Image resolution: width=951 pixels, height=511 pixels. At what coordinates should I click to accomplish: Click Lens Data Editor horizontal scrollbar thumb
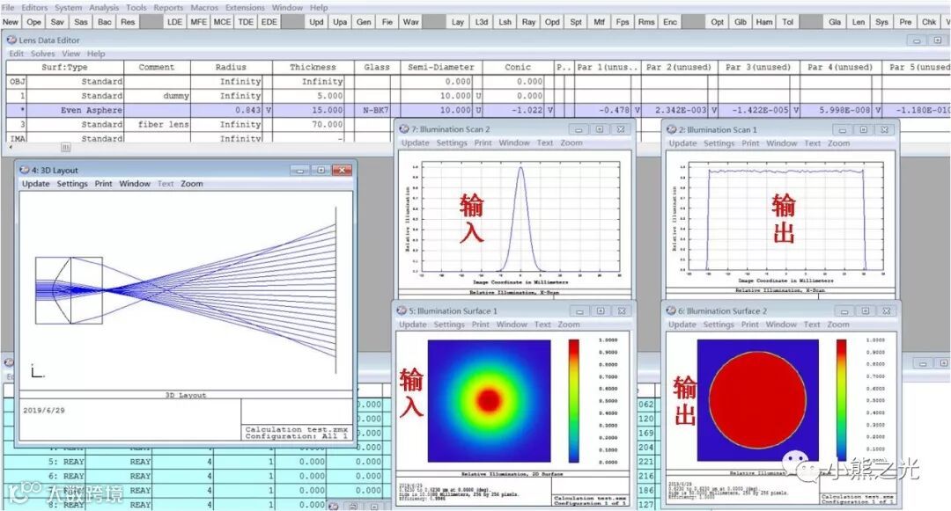[65, 147]
